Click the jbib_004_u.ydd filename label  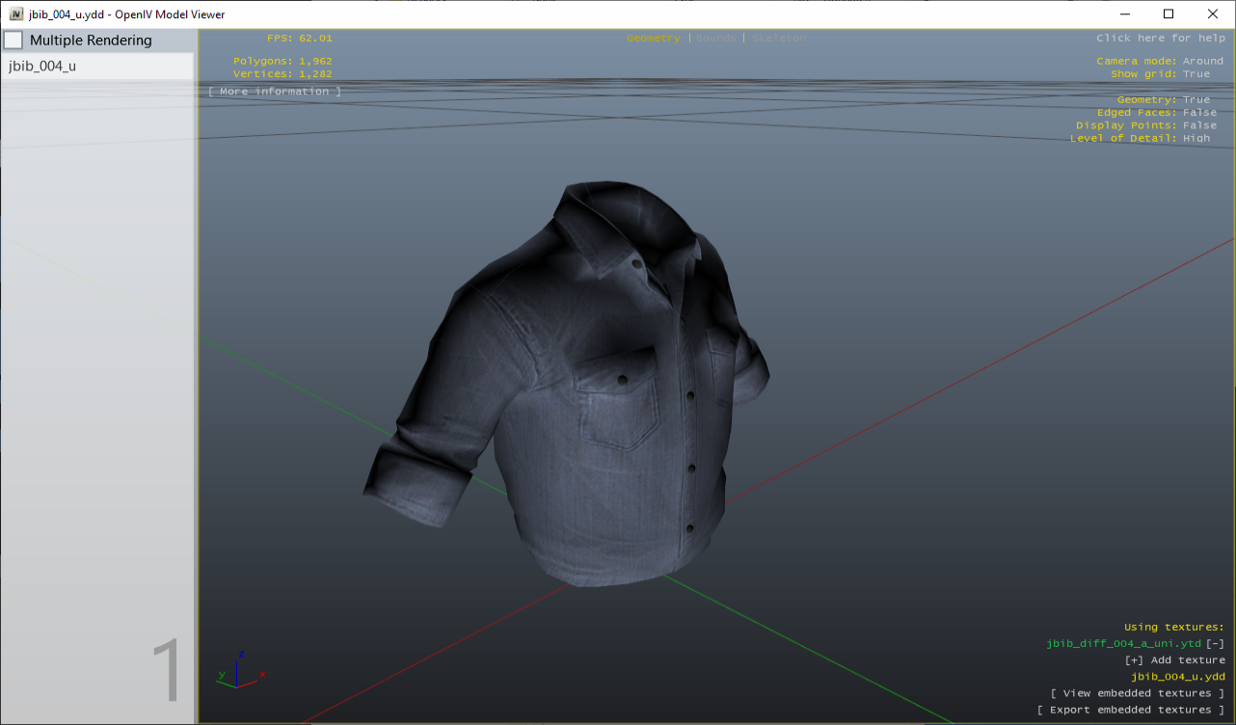coord(1178,676)
